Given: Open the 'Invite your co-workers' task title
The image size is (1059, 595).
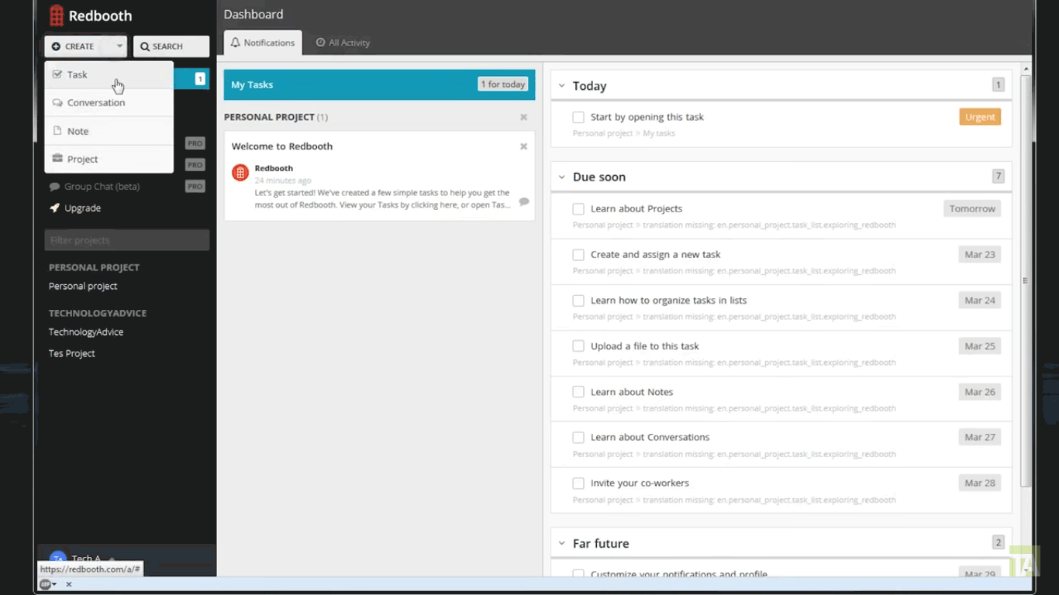Looking at the screenshot, I should tap(640, 483).
